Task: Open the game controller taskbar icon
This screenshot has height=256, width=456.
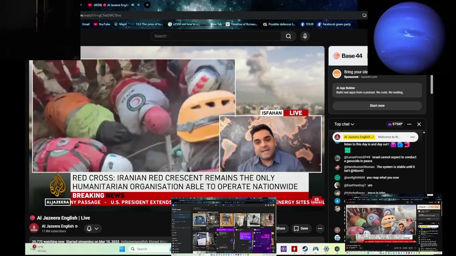Action: 316,249
